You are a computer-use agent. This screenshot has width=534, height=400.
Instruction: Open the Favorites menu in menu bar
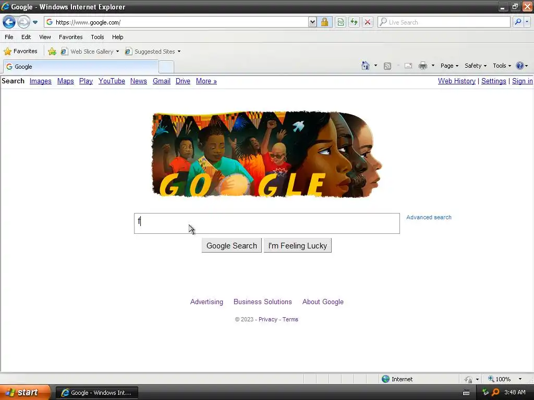(70, 37)
